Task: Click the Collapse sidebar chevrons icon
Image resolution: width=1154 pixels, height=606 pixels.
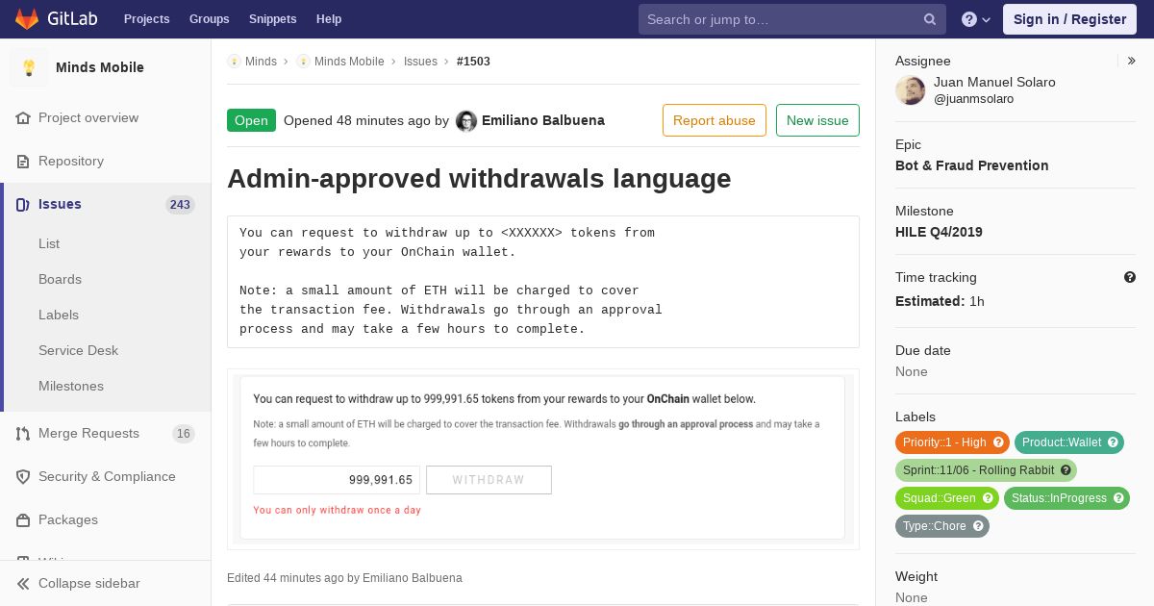Action: [23, 583]
